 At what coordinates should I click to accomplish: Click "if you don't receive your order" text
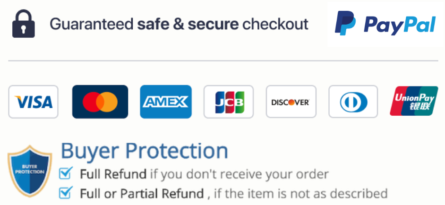[239, 174]
